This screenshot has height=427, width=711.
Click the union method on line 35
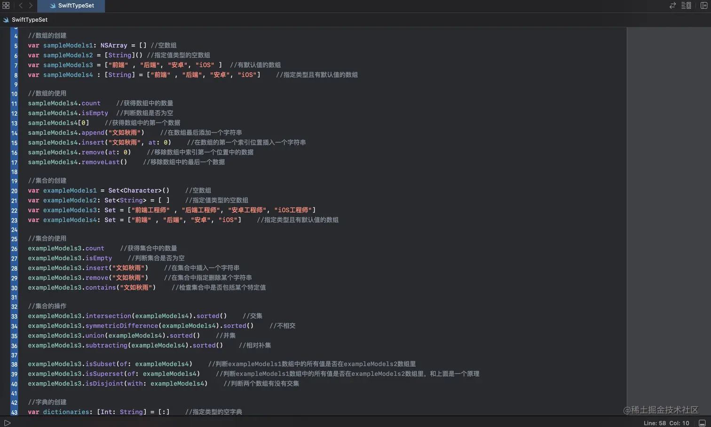pyautogui.click(x=95, y=336)
